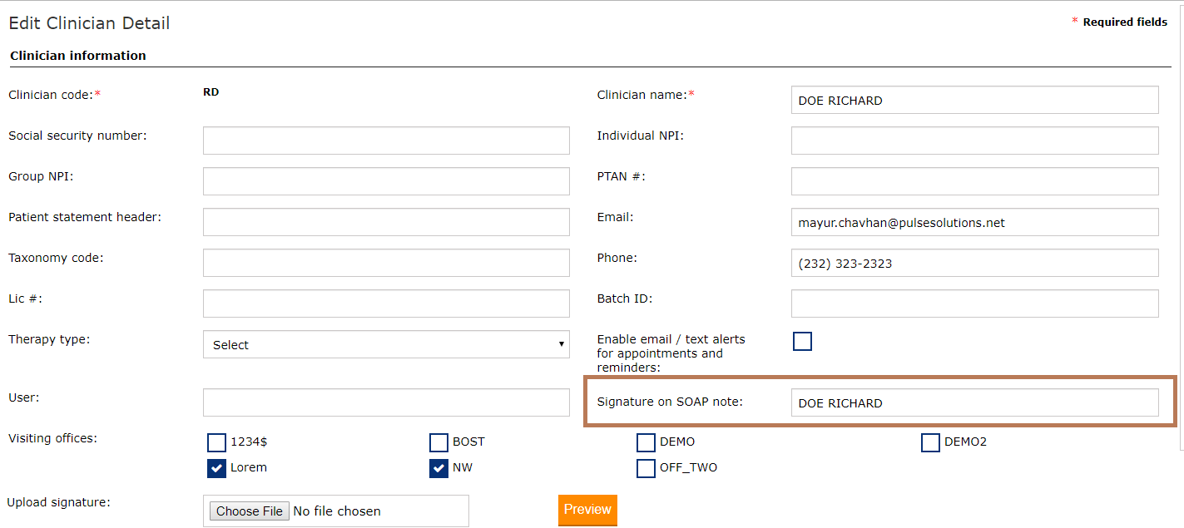The image size is (1184, 528).
Task: Open the Therapy type dropdown
Action: pos(386,344)
